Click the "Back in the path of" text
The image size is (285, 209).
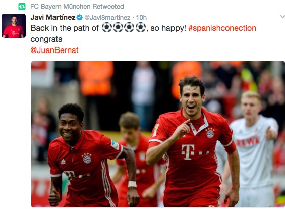65,28
